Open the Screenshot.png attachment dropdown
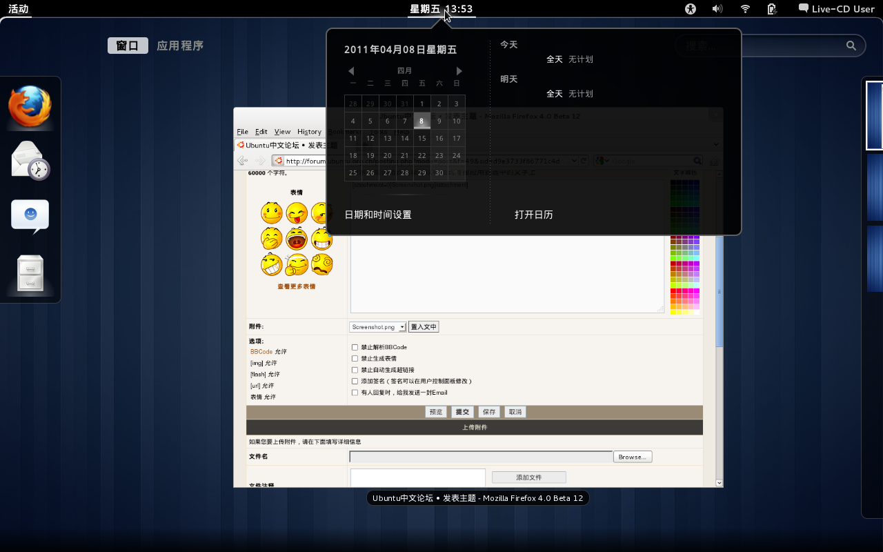 (x=377, y=327)
